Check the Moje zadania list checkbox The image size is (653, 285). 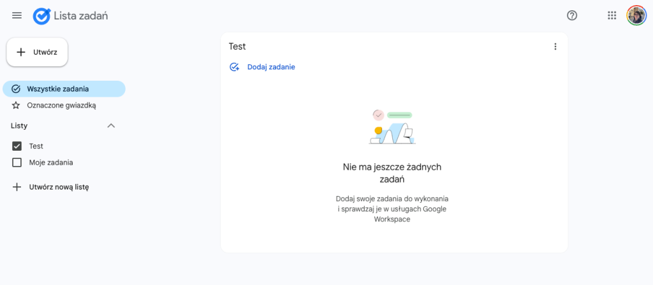(17, 162)
